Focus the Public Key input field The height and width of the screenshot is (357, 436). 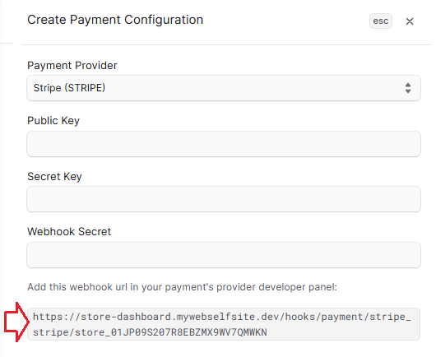click(224, 144)
